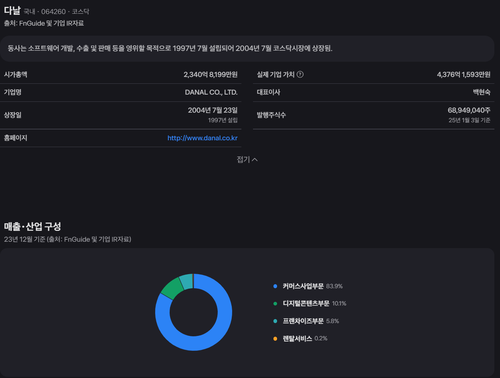Viewport: 500px width, 378px height.
Task: Click the 기업명 row label
Action: click(x=13, y=92)
